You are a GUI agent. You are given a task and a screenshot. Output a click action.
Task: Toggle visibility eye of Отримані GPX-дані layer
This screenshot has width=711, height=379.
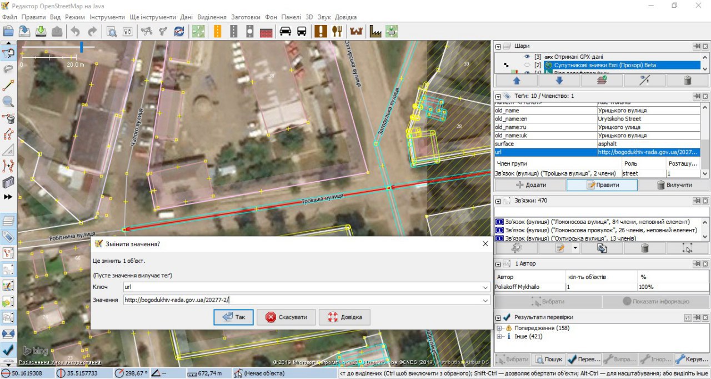click(527, 57)
